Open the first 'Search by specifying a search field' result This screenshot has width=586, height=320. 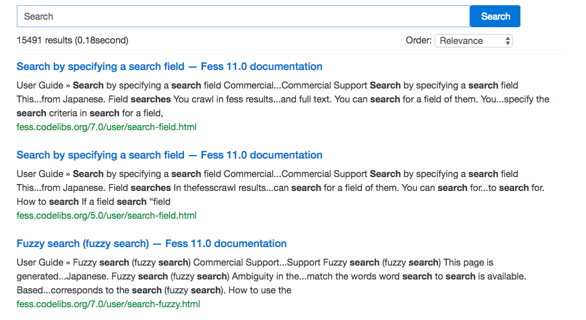(x=169, y=67)
